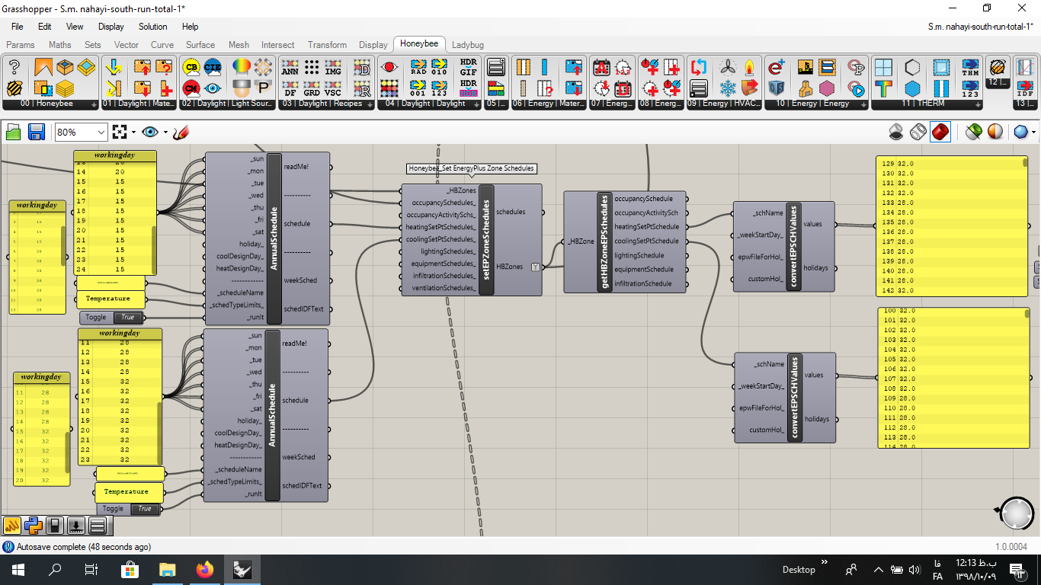Select the red CM sky icon
The height and width of the screenshot is (585, 1041).
click(x=191, y=87)
